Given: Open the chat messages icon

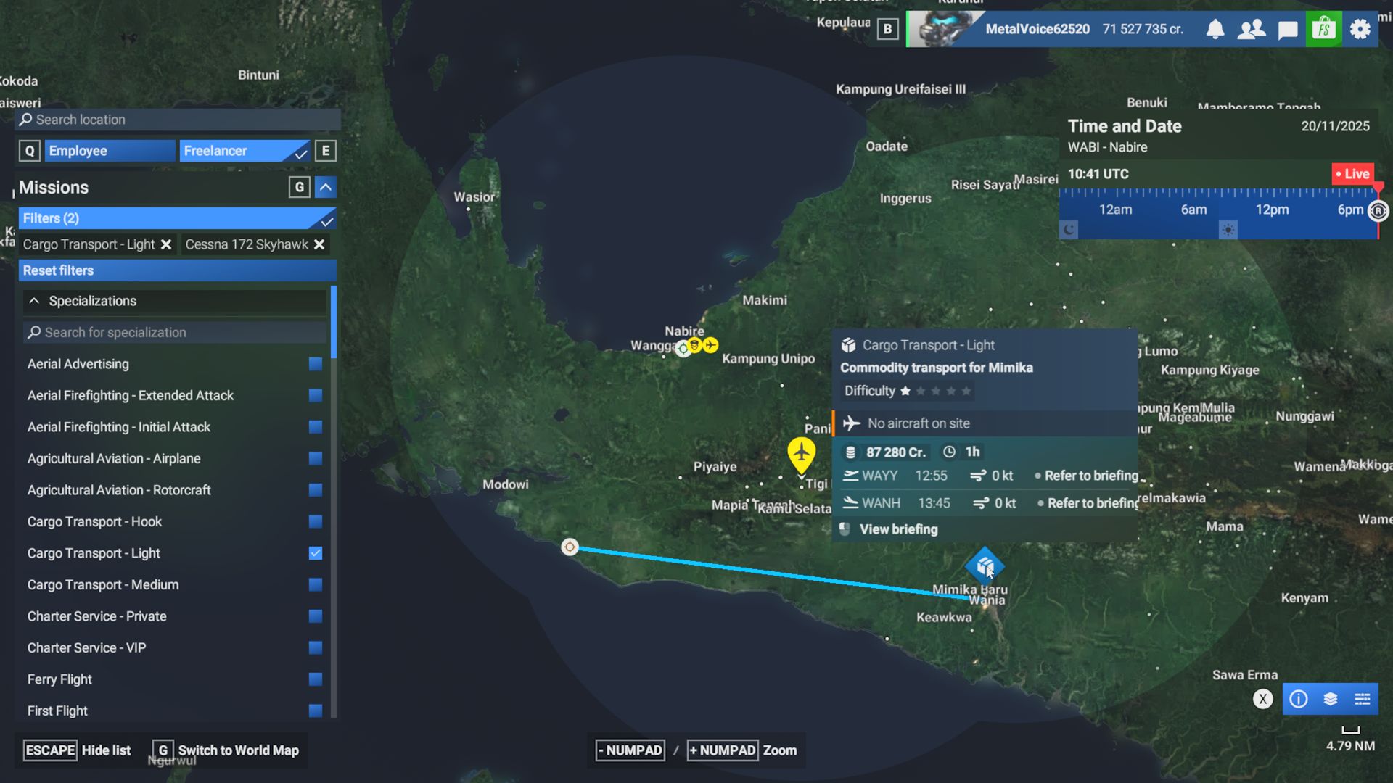Looking at the screenshot, I should click(1288, 30).
